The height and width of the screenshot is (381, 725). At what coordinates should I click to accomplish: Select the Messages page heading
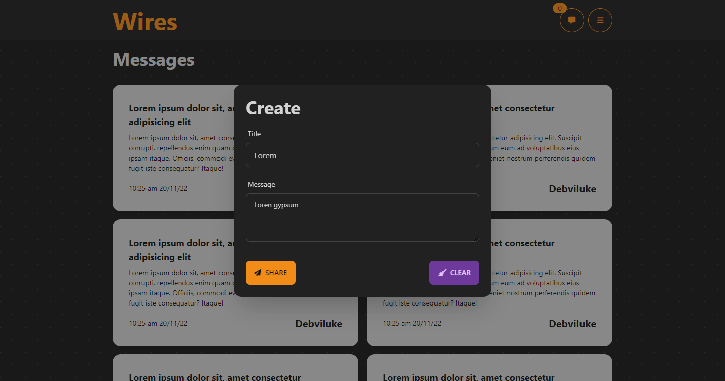(x=154, y=60)
